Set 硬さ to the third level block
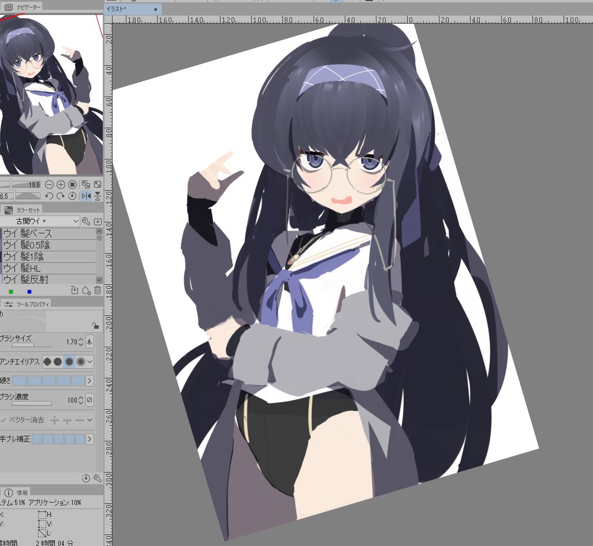 [x=49, y=381]
